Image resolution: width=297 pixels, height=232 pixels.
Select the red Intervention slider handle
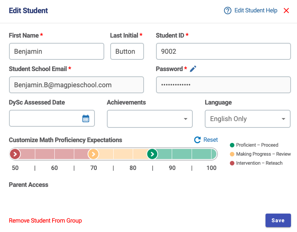(x=15, y=154)
